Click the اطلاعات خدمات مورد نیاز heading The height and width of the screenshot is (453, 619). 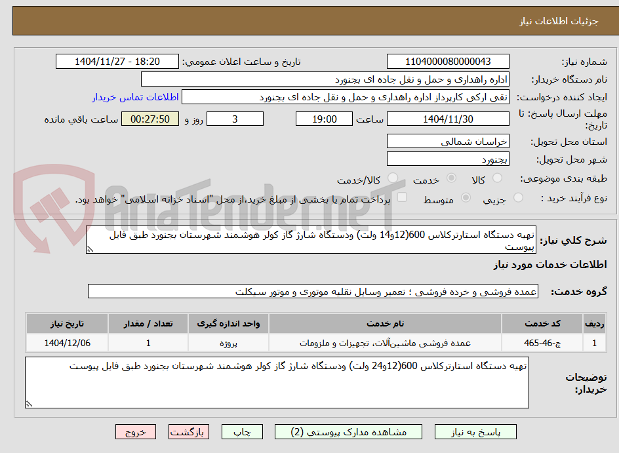pos(550,265)
